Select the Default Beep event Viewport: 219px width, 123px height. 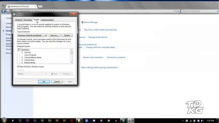click(30, 63)
